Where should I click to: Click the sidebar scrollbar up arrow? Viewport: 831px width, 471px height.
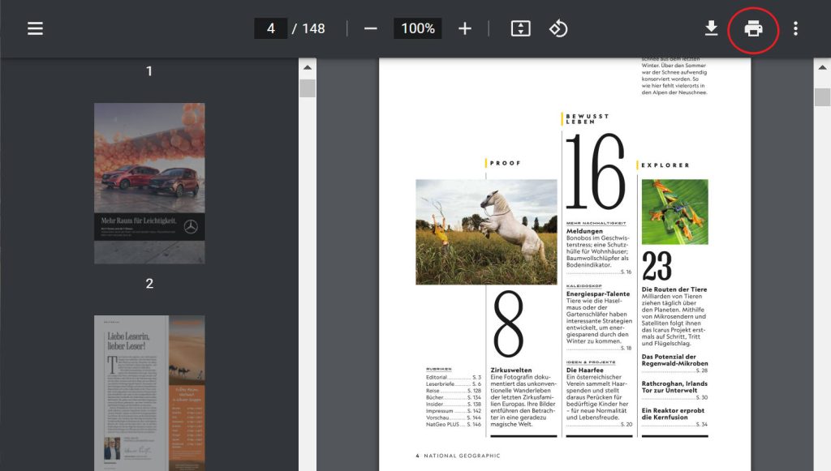308,68
